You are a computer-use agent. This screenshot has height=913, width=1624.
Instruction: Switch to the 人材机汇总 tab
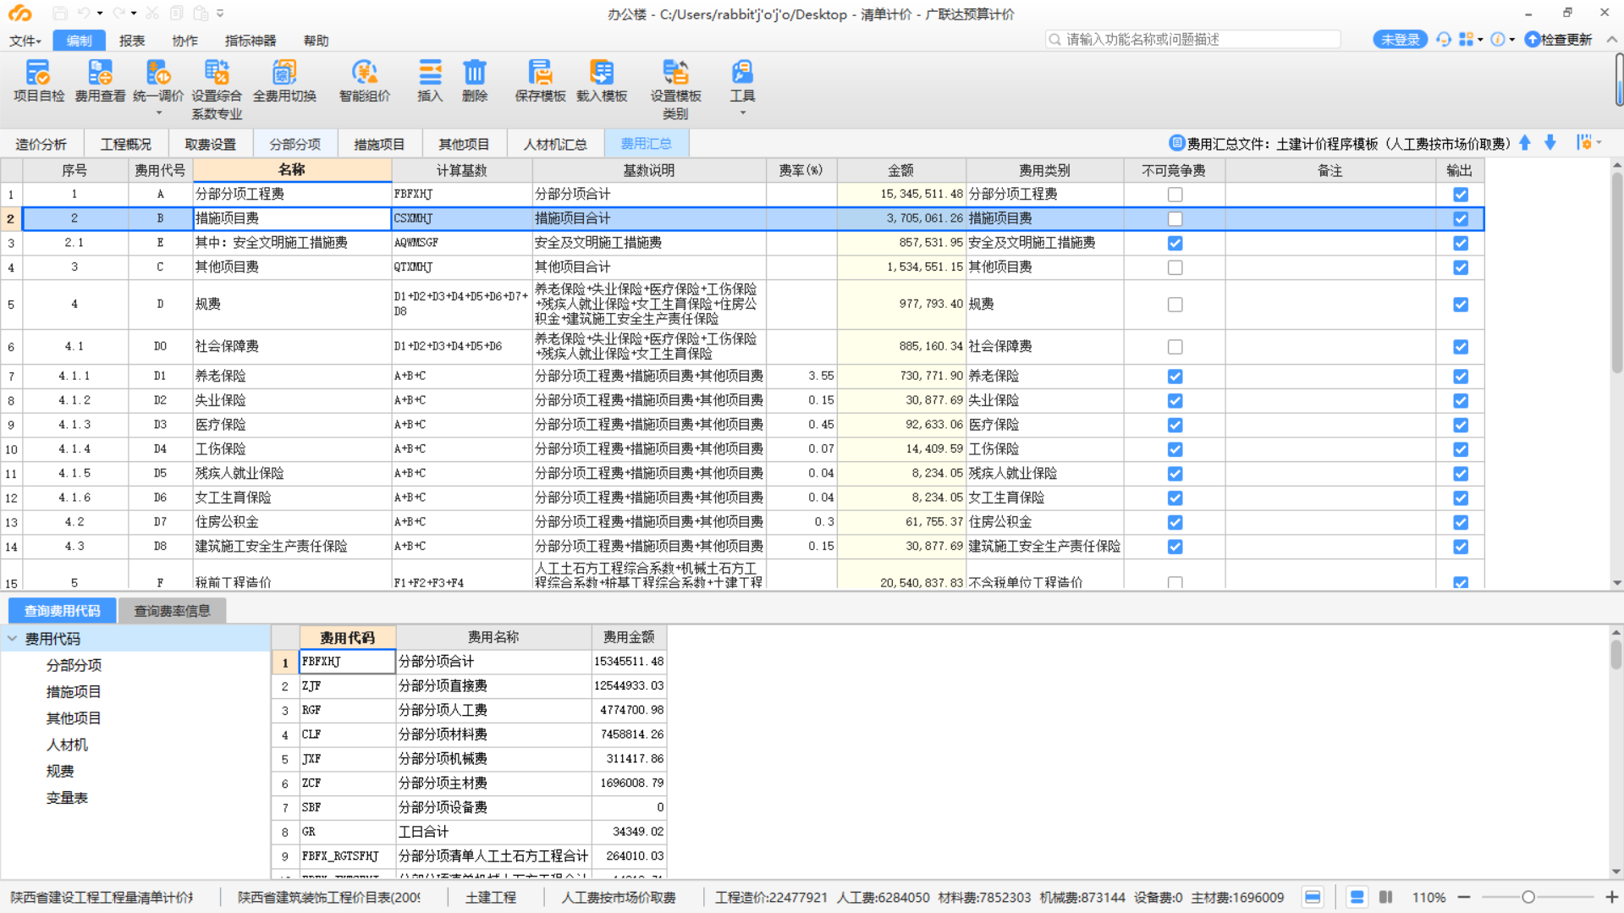click(x=555, y=144)
